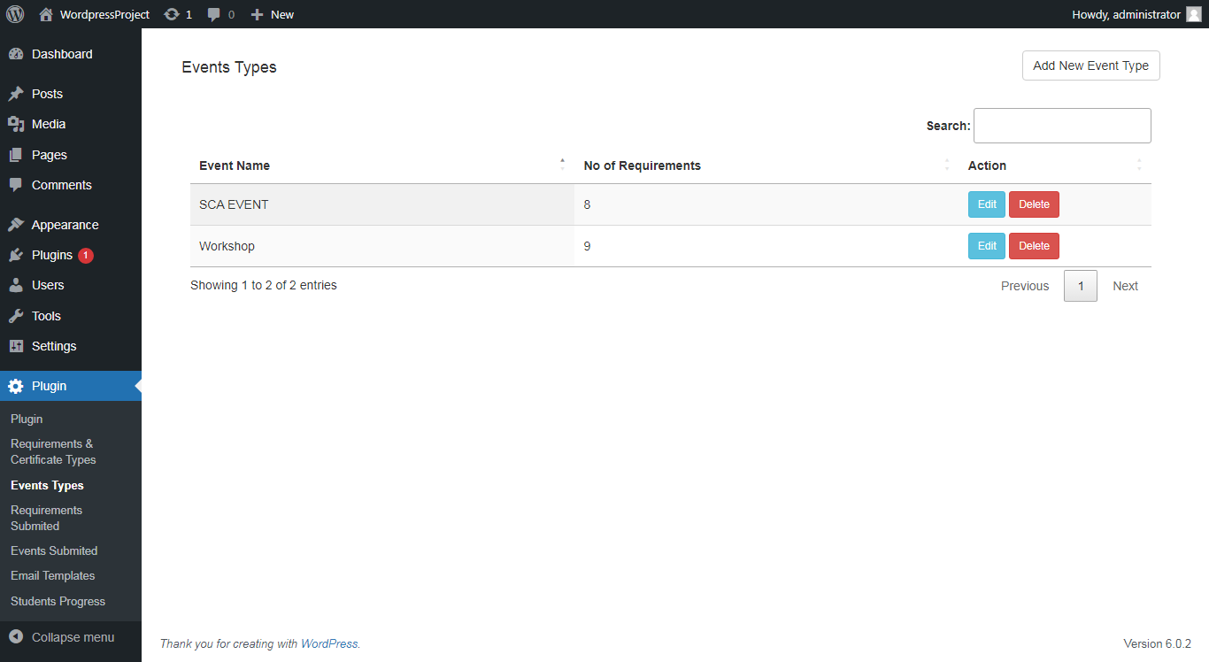Open the updates icon in admin bar

[x=172, y=14]
